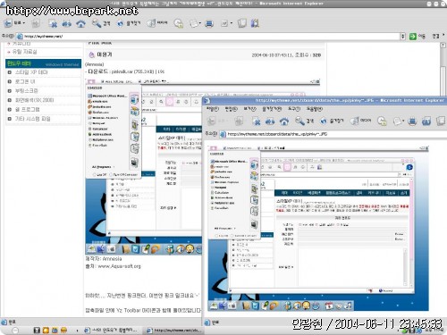Open Back button history dropdown in background browser
The width and height of the screenshot is (447, 335).
(x=24, y=23)
